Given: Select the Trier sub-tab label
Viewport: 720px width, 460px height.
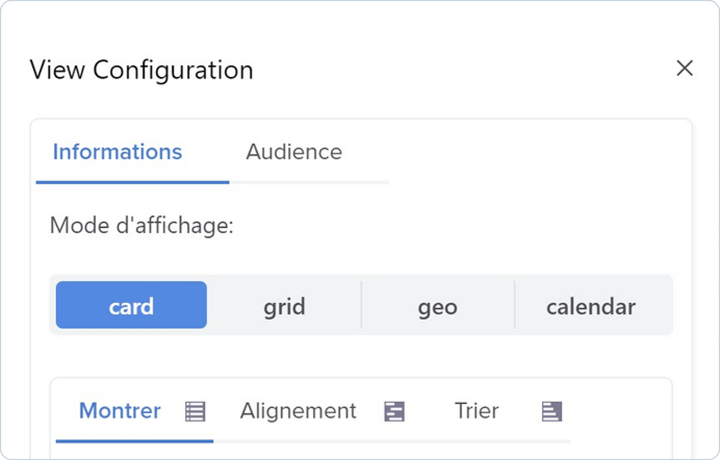Looking at the screenshot, I should (x=477, y=411).
